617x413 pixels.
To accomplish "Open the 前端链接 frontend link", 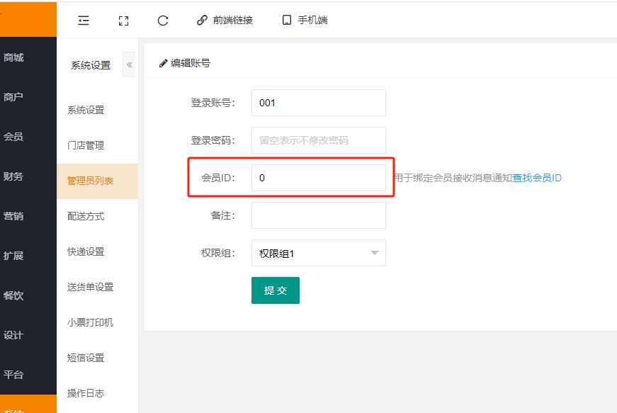I will pyautogui.click(x=225, y=21).
